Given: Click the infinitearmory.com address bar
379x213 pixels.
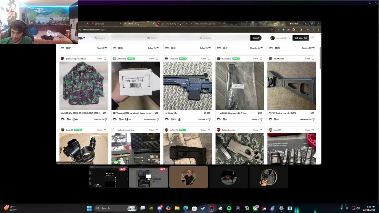Looking at the screenshot, I should tap(175, 30).
